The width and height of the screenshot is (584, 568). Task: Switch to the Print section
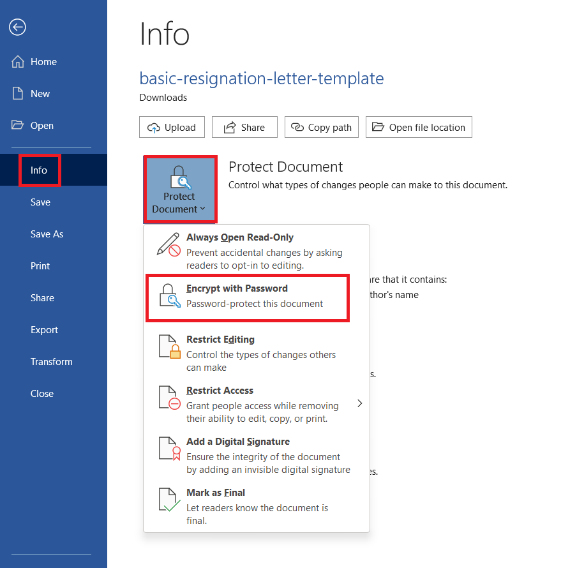[40, 265]
